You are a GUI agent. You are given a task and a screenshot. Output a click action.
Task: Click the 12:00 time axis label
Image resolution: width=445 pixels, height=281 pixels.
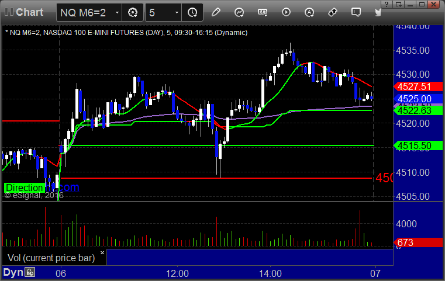pos(177,273)
